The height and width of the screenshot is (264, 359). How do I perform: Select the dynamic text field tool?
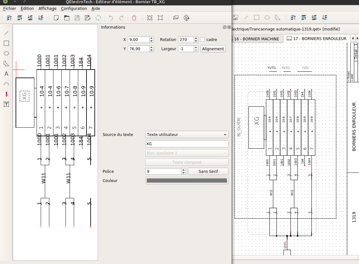pyautogui.click(x=6, y=104)
